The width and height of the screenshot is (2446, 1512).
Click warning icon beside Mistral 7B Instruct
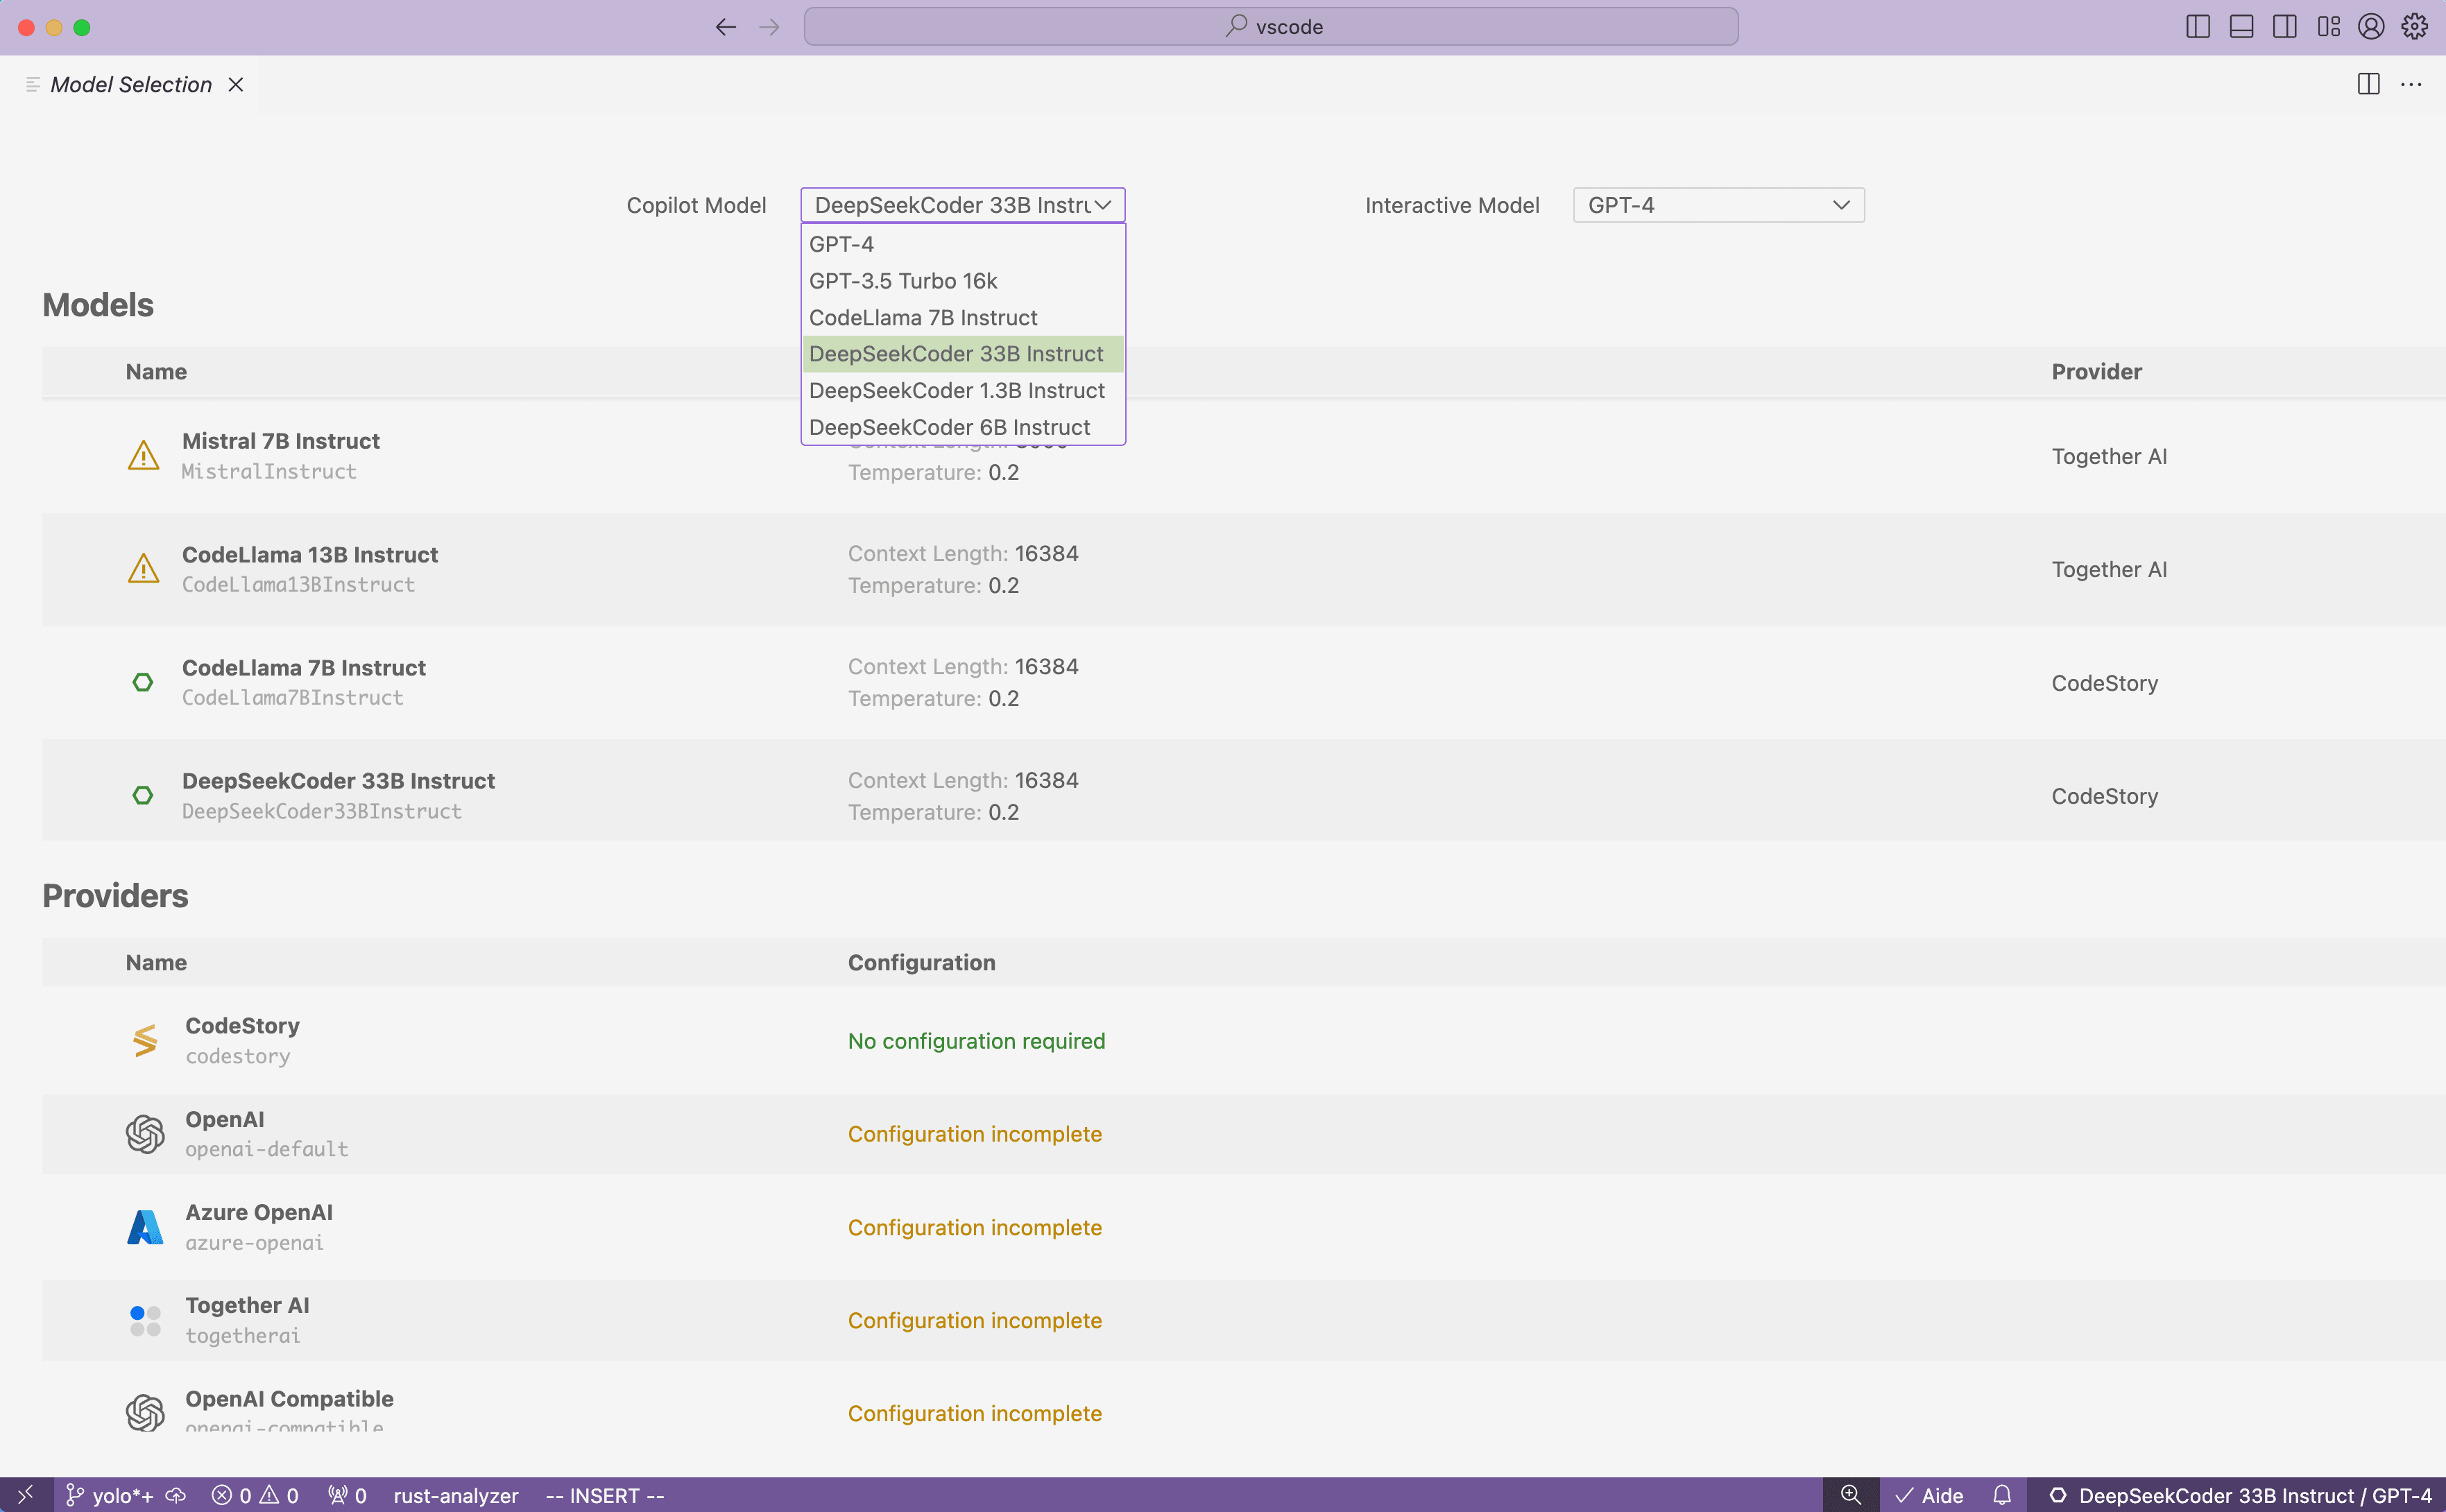point(143,456)
